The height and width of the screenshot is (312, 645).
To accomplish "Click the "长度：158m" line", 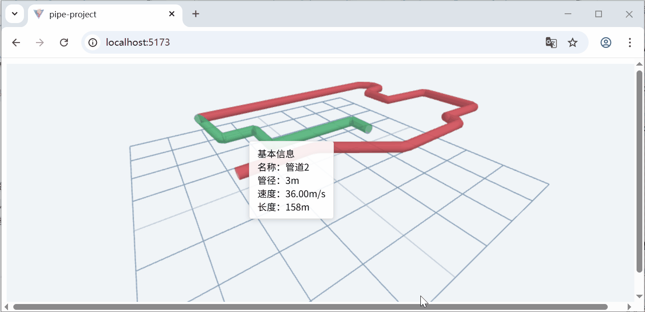I will point(283,207).
